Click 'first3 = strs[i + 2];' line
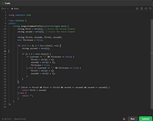This screenshot has width=153, height=121. (x=43, y=71)
